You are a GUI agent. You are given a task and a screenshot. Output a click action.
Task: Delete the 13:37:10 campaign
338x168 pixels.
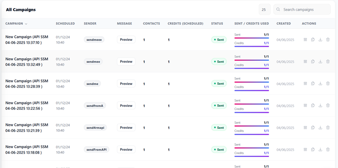pos(328,40)
